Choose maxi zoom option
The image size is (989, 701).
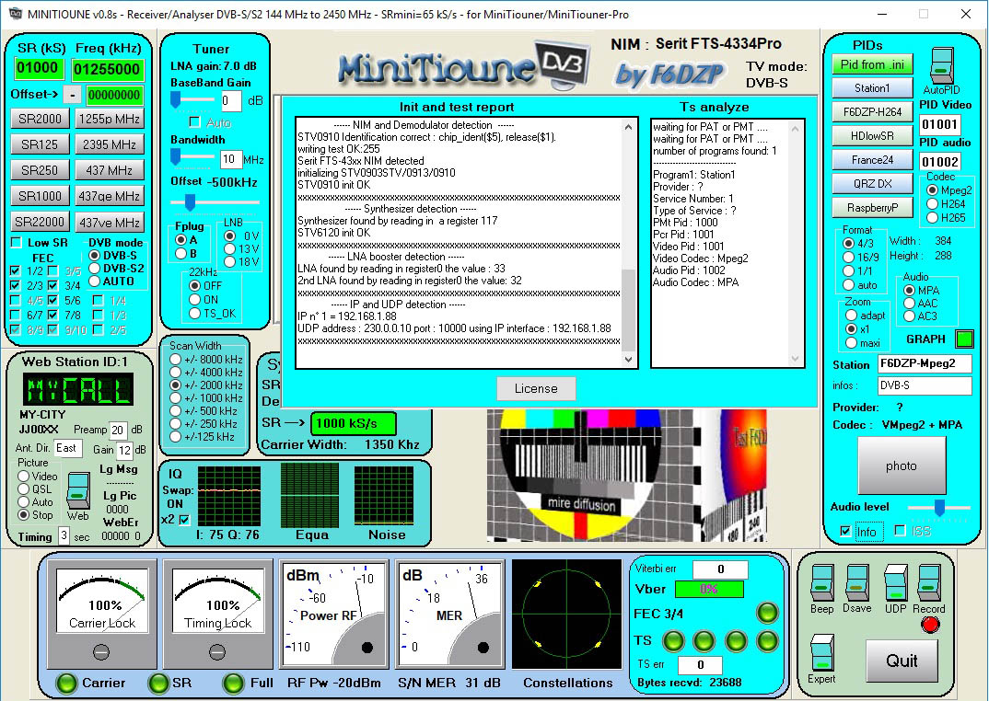click(x=852, y=343)
